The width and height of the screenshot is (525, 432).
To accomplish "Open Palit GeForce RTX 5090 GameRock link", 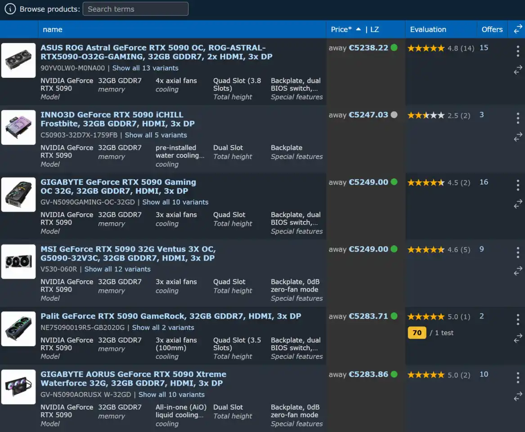I will click(171, 316).
